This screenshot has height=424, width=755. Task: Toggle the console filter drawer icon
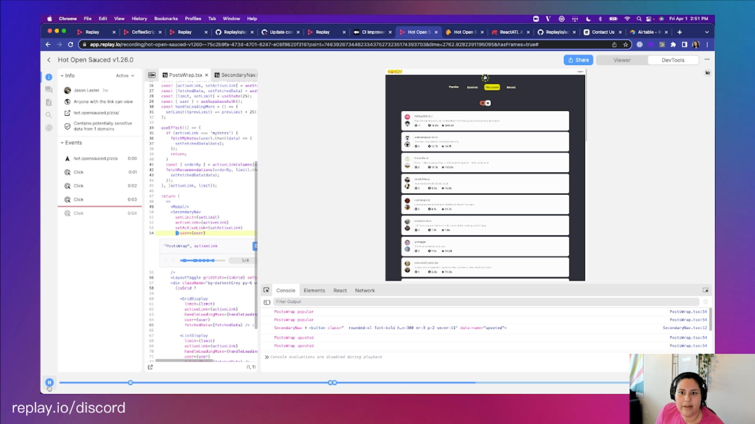pos(267,302)
